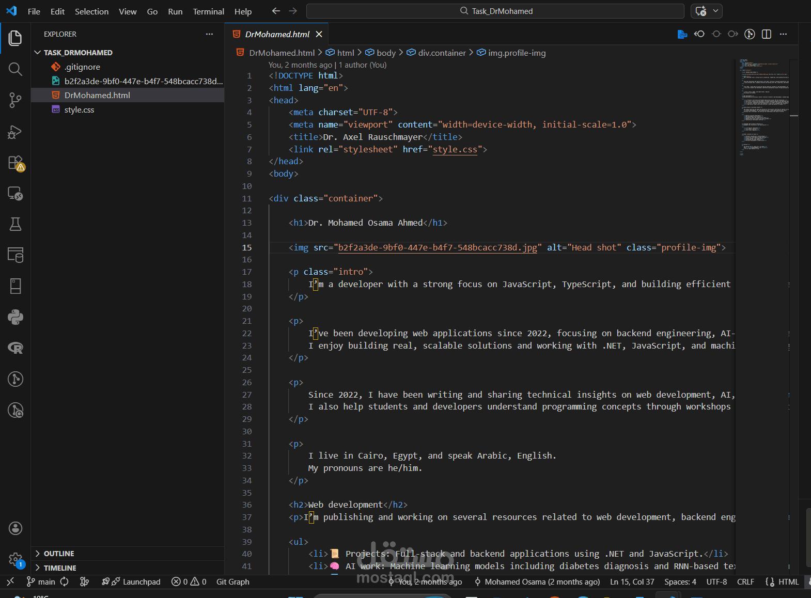This screenshot has width=811, height=598.
Task: Follow the style.css link on line 7
Action: [x=455, y=149]
